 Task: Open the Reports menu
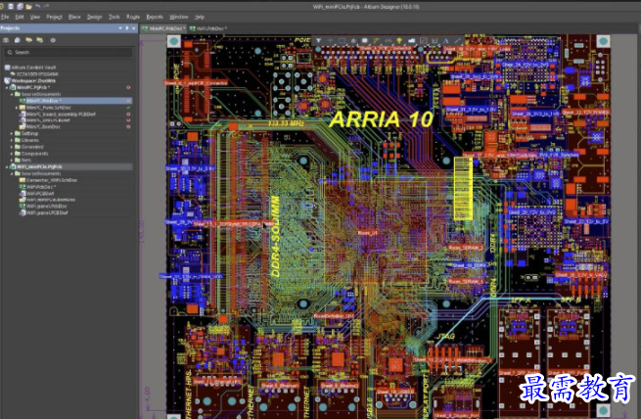click(x=155, y=17)
